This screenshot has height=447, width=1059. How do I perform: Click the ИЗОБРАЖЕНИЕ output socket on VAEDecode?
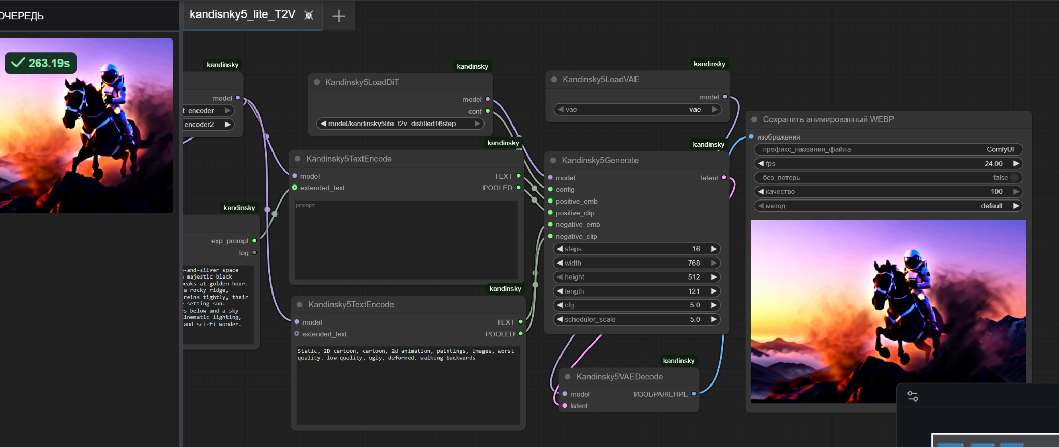[694, 394]
